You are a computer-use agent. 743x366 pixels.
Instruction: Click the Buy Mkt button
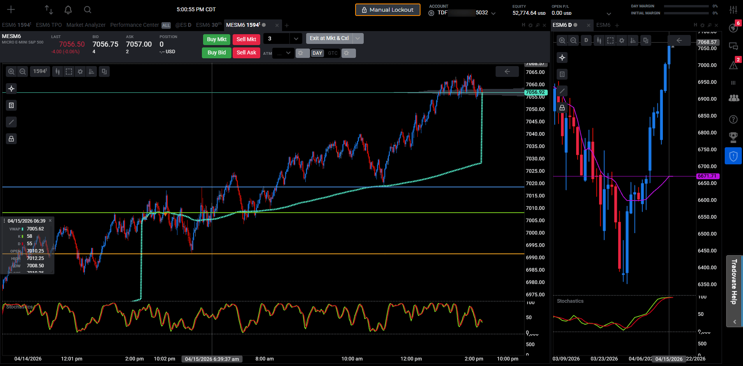[x=217, y=39]
